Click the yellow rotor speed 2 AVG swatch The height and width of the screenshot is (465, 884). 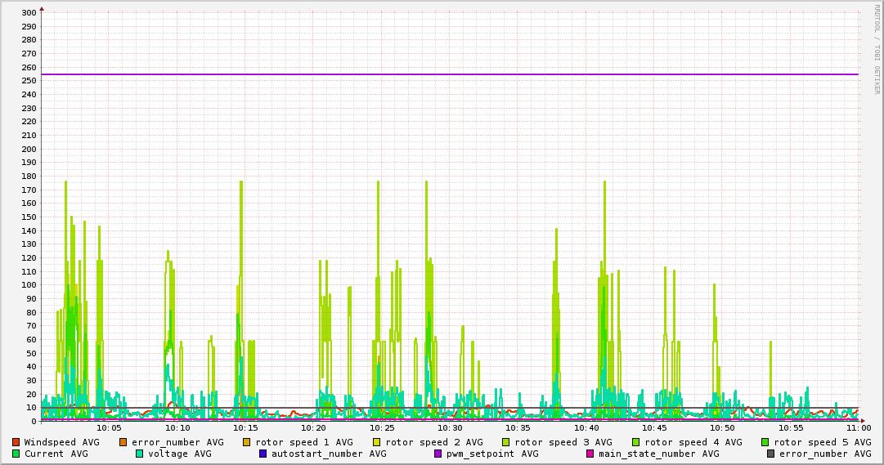pyautogui.click(x=376, y=442)
